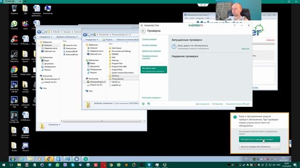
Task: Select DRIVERS folder in C: drive
Action: [x=115, y=54]
